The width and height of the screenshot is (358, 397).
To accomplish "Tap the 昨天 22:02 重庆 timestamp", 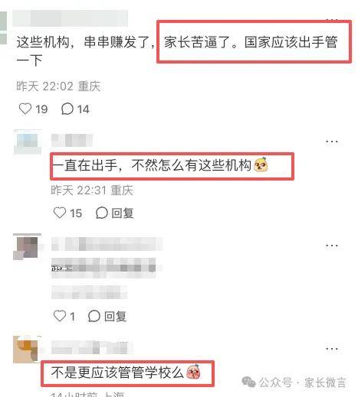I will pyautogui.click(x=58, y=86).
